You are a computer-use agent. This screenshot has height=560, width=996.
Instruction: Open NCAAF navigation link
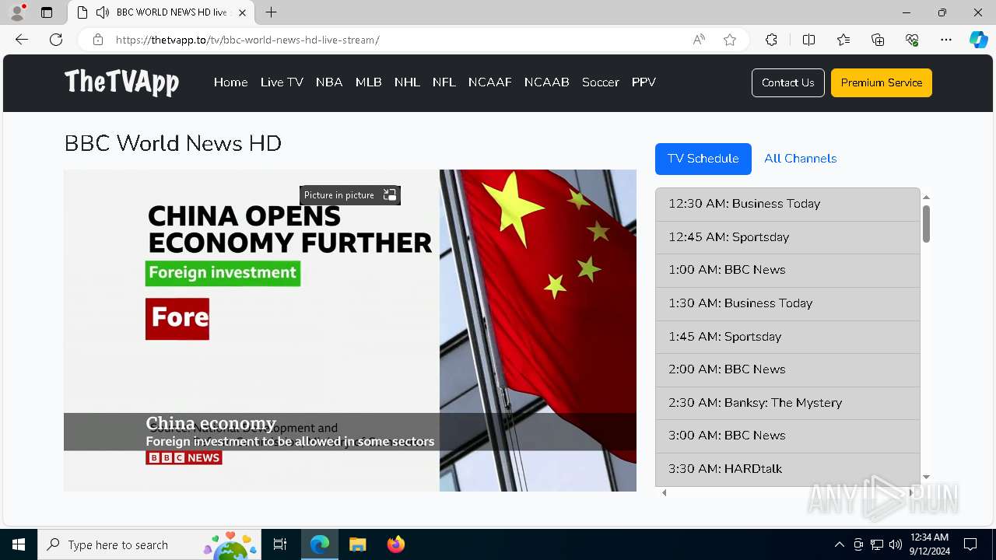click(x=490, y=82)
